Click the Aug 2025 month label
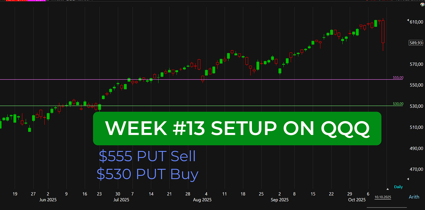Viewport: 425px width, 210px height. pyautogui.click(x=203, y=200)
